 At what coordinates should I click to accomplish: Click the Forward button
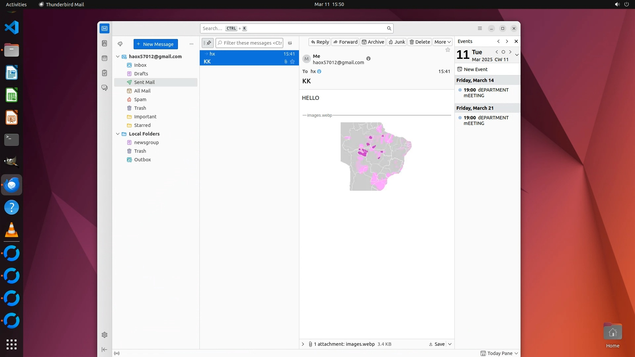pyautogui.click(x=345, y=42)
